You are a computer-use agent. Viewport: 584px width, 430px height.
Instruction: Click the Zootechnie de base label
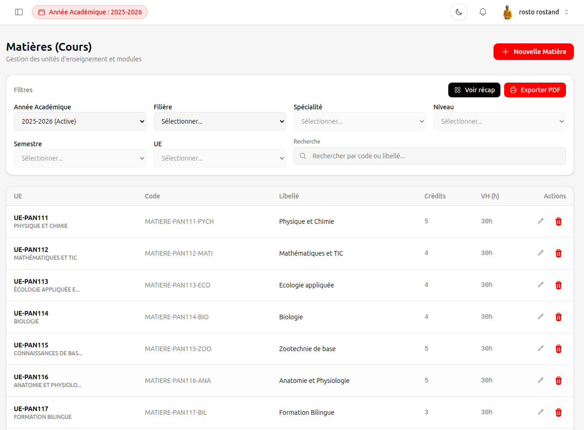click(x=307, y=349)
